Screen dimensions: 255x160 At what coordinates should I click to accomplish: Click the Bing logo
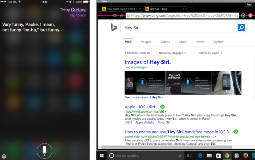click(114, 28)
